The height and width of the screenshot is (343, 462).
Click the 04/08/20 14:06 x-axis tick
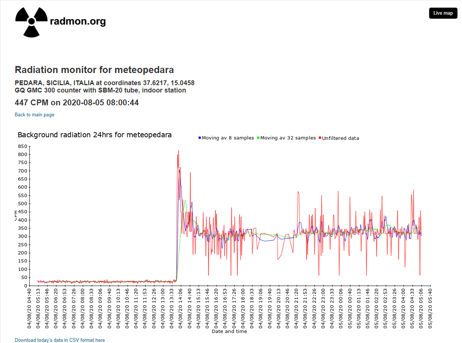coord(181,308)
